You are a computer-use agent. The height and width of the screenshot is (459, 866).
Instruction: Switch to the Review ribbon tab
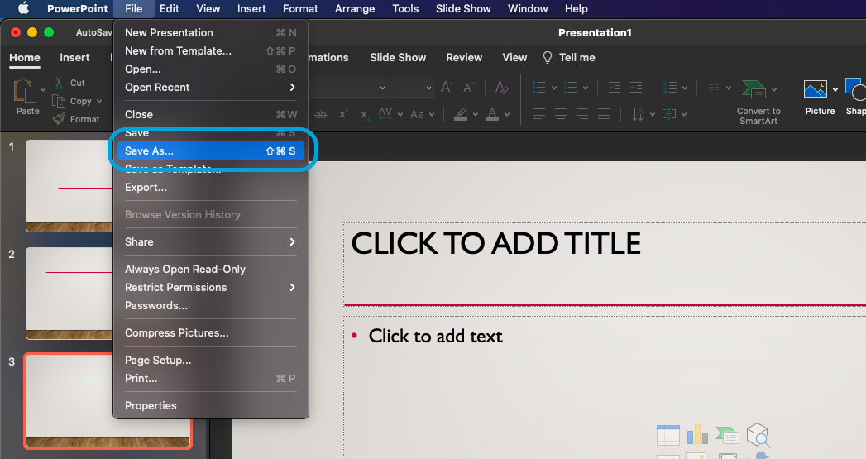click(464, 57)
